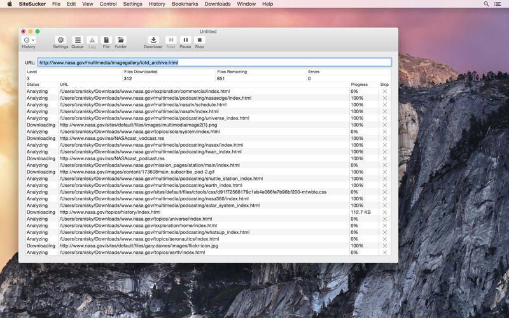Stop the download
509x318 pixels.
coord(200,40)
